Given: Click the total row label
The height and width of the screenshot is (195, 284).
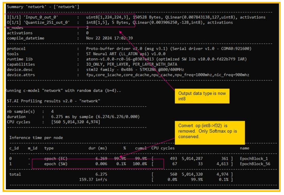Looking at the screenshot, I should click(x=15, y=174).
